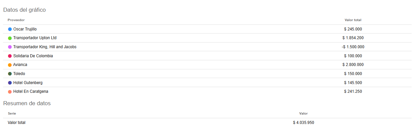Click the red dot beside Solidaria De Colombia
Screen dimensions: 419x135
point(10,56)
